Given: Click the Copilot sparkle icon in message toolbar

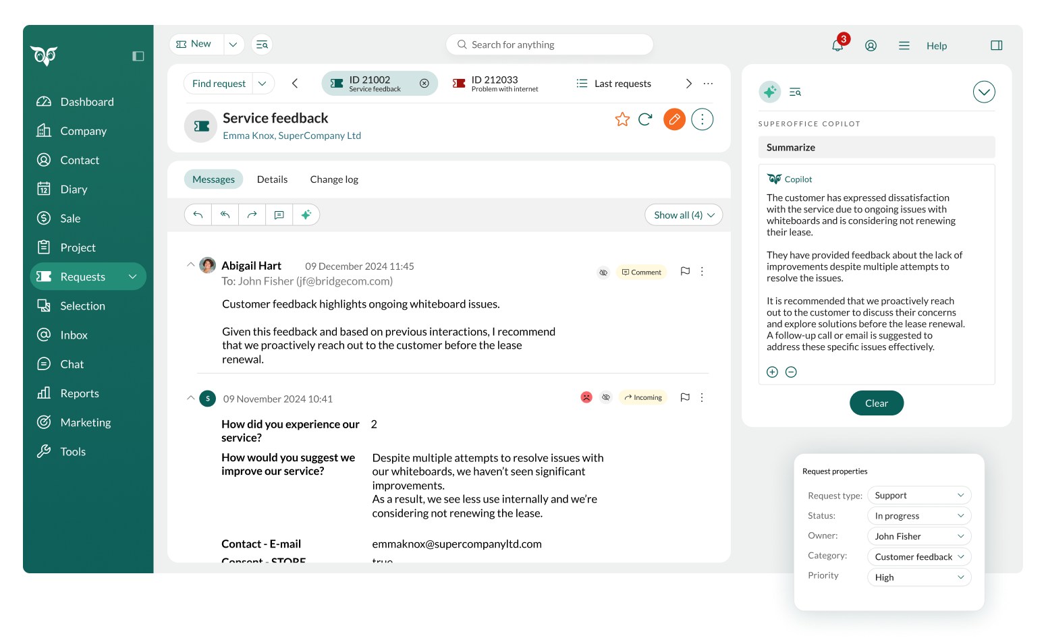Looking at the screenshot, I should [306, 214].
